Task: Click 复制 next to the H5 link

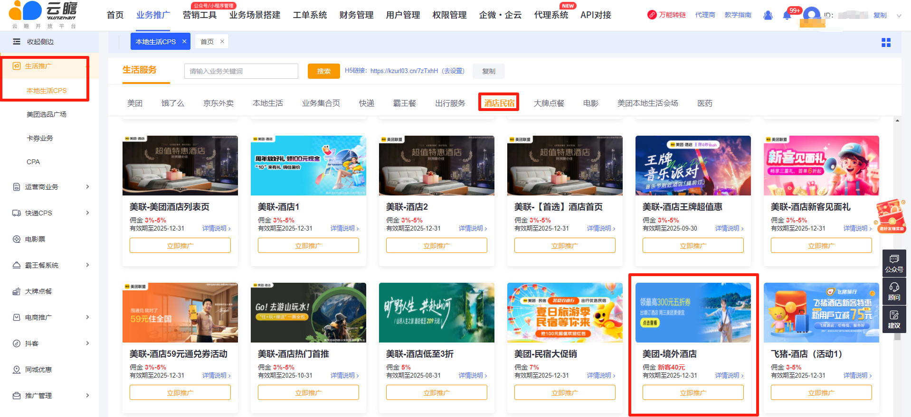Action: (489, 71)
